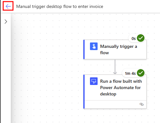This screenshot has width=160, height=123.
Task: Expand the collapsed left side panel chevron
Action: tap(6, 22)
